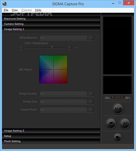The height and width of the screenshot is (151, 136).
Task: Expand the Camera Setting section
Action: (x=51, y=24)
